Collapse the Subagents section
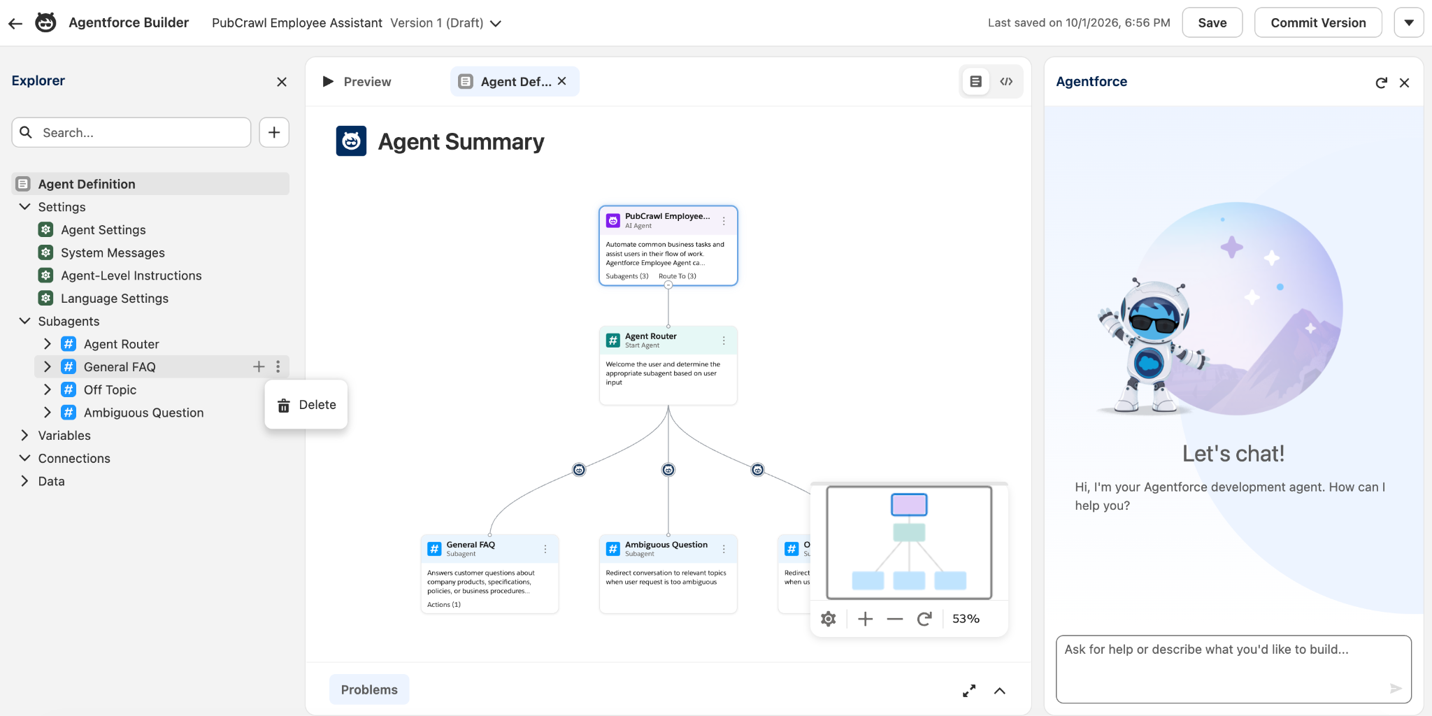The width and height of the screenshot is (1432, 716). (x=24, y=321)
